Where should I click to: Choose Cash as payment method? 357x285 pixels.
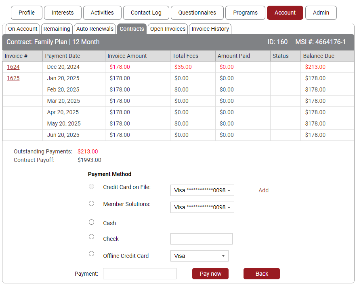(x=91, y=222)
